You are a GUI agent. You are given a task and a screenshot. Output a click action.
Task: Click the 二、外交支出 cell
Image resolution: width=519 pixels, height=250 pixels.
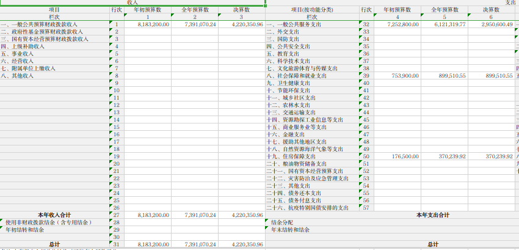coord(312,32)
